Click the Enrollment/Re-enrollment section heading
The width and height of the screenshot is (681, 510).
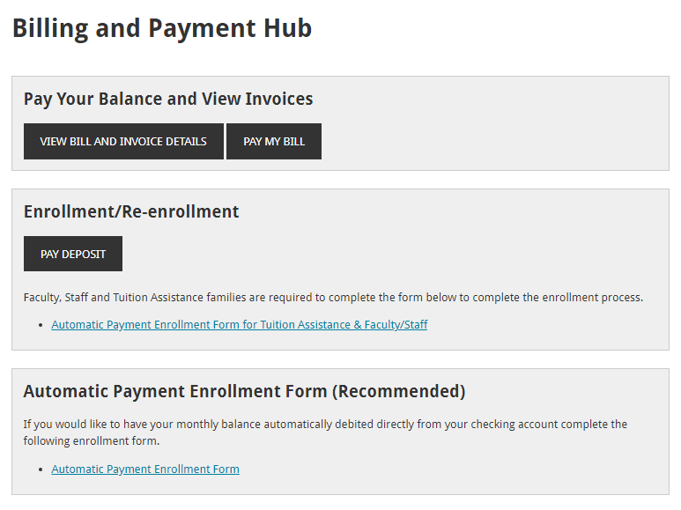tap(131, 211)
